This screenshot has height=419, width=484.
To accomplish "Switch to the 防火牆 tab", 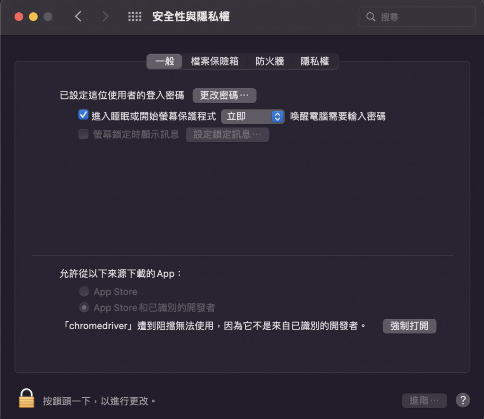I will [x=269, y=61].
